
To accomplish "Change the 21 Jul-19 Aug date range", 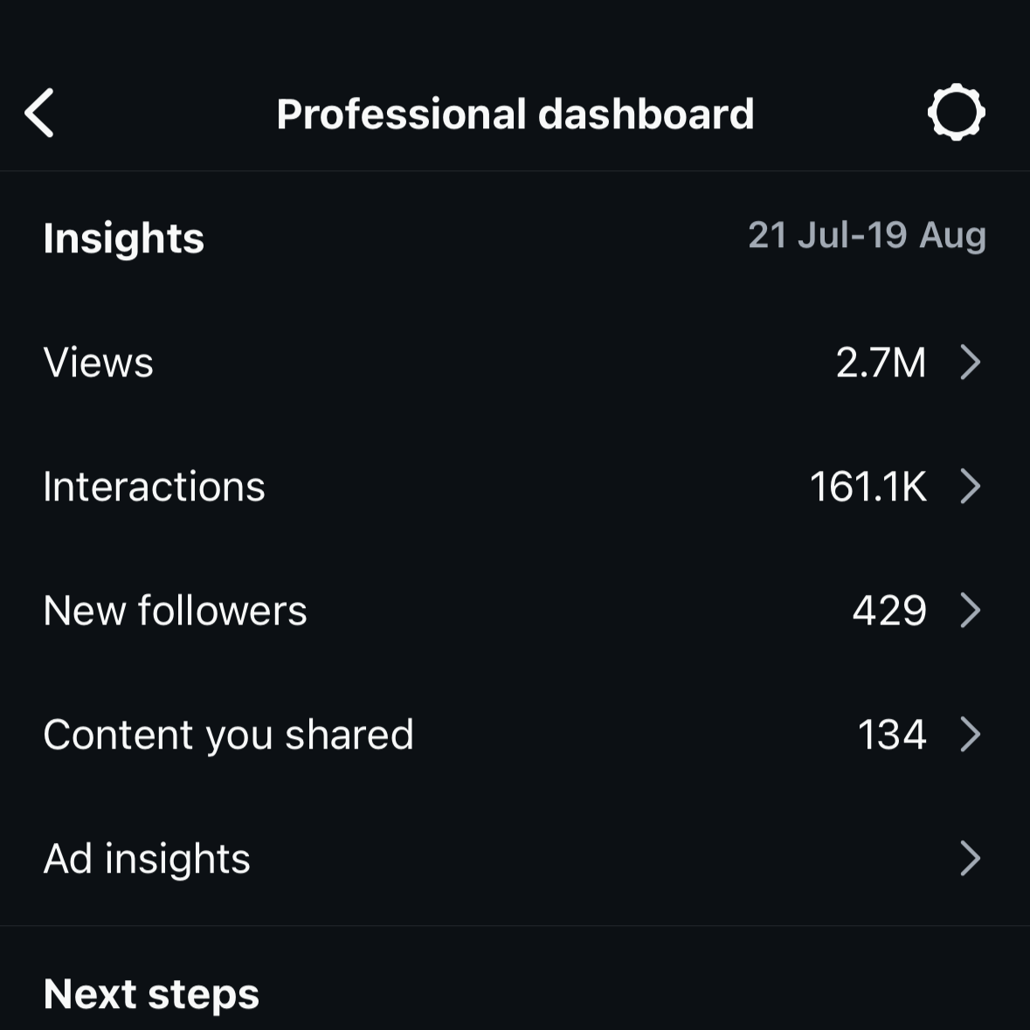I will point(868,235).
